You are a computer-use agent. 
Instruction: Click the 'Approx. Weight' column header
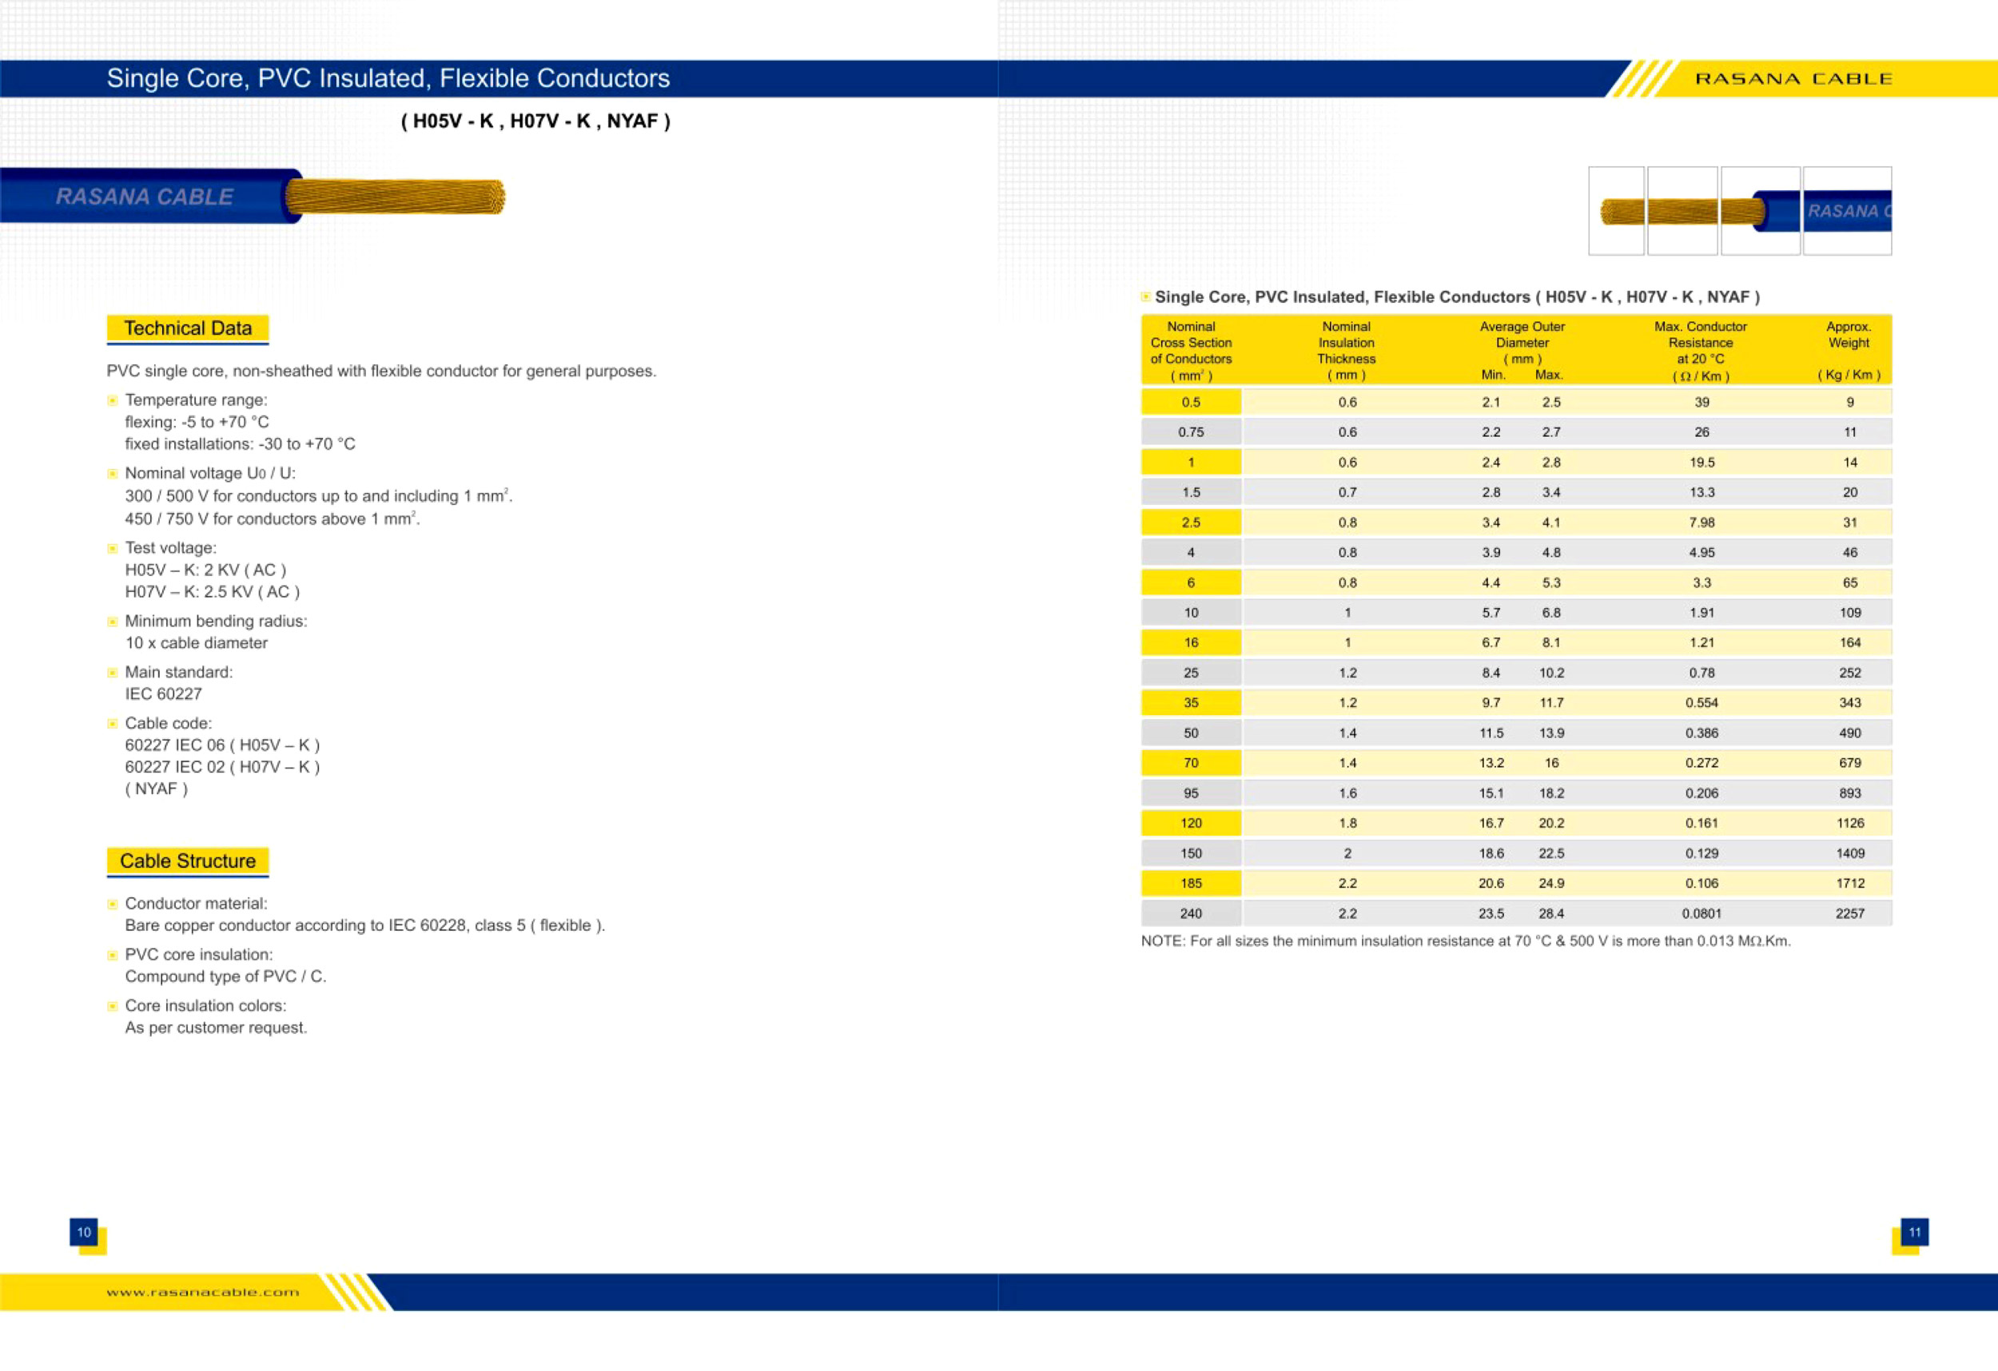[1849, 351]
